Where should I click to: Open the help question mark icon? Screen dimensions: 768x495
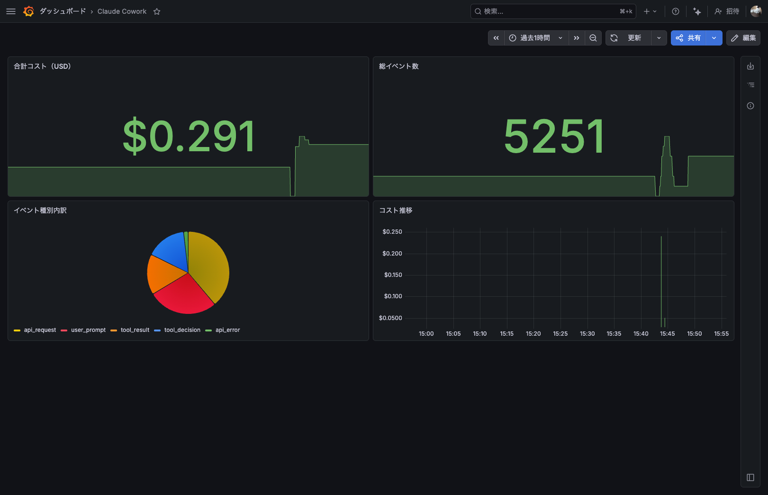[676, 11]
